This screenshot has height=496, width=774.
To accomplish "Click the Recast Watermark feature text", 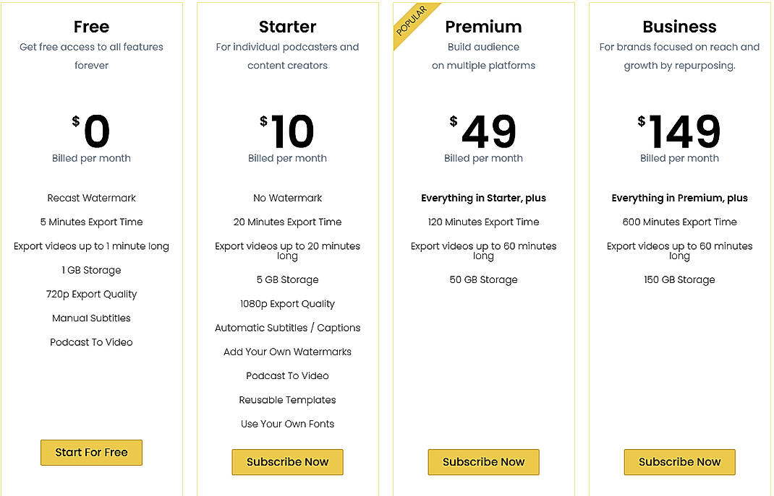I will point(91,198).
